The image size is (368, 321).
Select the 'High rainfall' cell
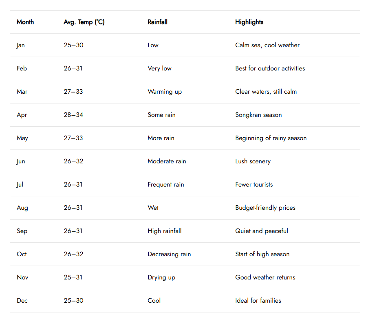[x=165, y=231]
